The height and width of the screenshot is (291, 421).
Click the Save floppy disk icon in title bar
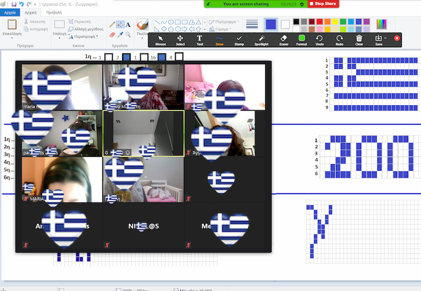coord(14,4)
